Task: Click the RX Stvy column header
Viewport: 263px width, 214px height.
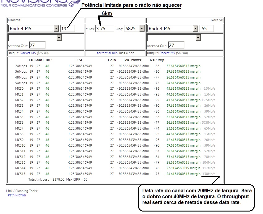Action: click(x=157, y=60)
